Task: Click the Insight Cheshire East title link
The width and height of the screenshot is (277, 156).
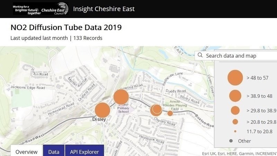Action: [x=104, y=9]
